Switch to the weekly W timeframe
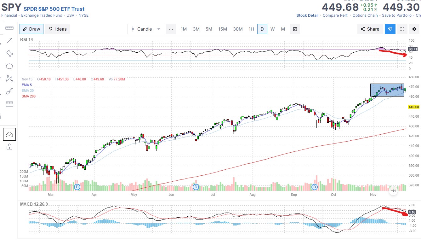This screenshot has height=240, width=421. coord(272,29)
